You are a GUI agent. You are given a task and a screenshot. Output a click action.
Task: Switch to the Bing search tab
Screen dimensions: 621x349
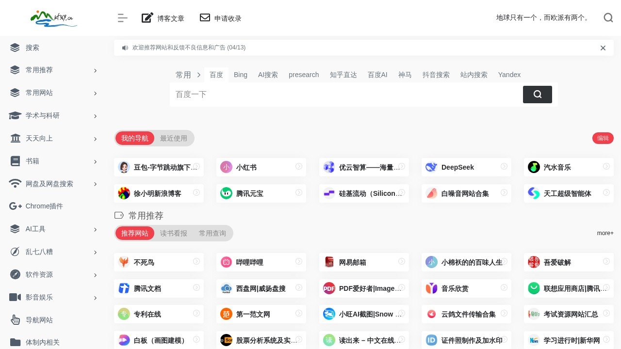click(x=240, y=75)
